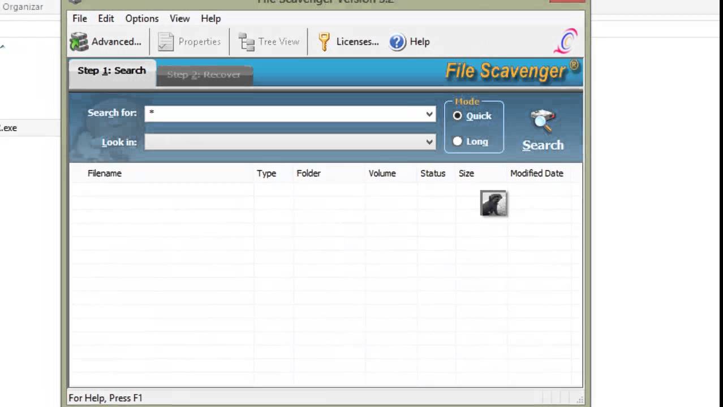The image size is (723, 407).
Task: Open the File menu
Action: [80, 19]
